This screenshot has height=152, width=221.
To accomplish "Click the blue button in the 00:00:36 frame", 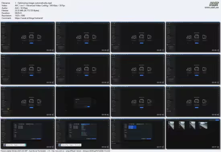I will tap(31, 108).
